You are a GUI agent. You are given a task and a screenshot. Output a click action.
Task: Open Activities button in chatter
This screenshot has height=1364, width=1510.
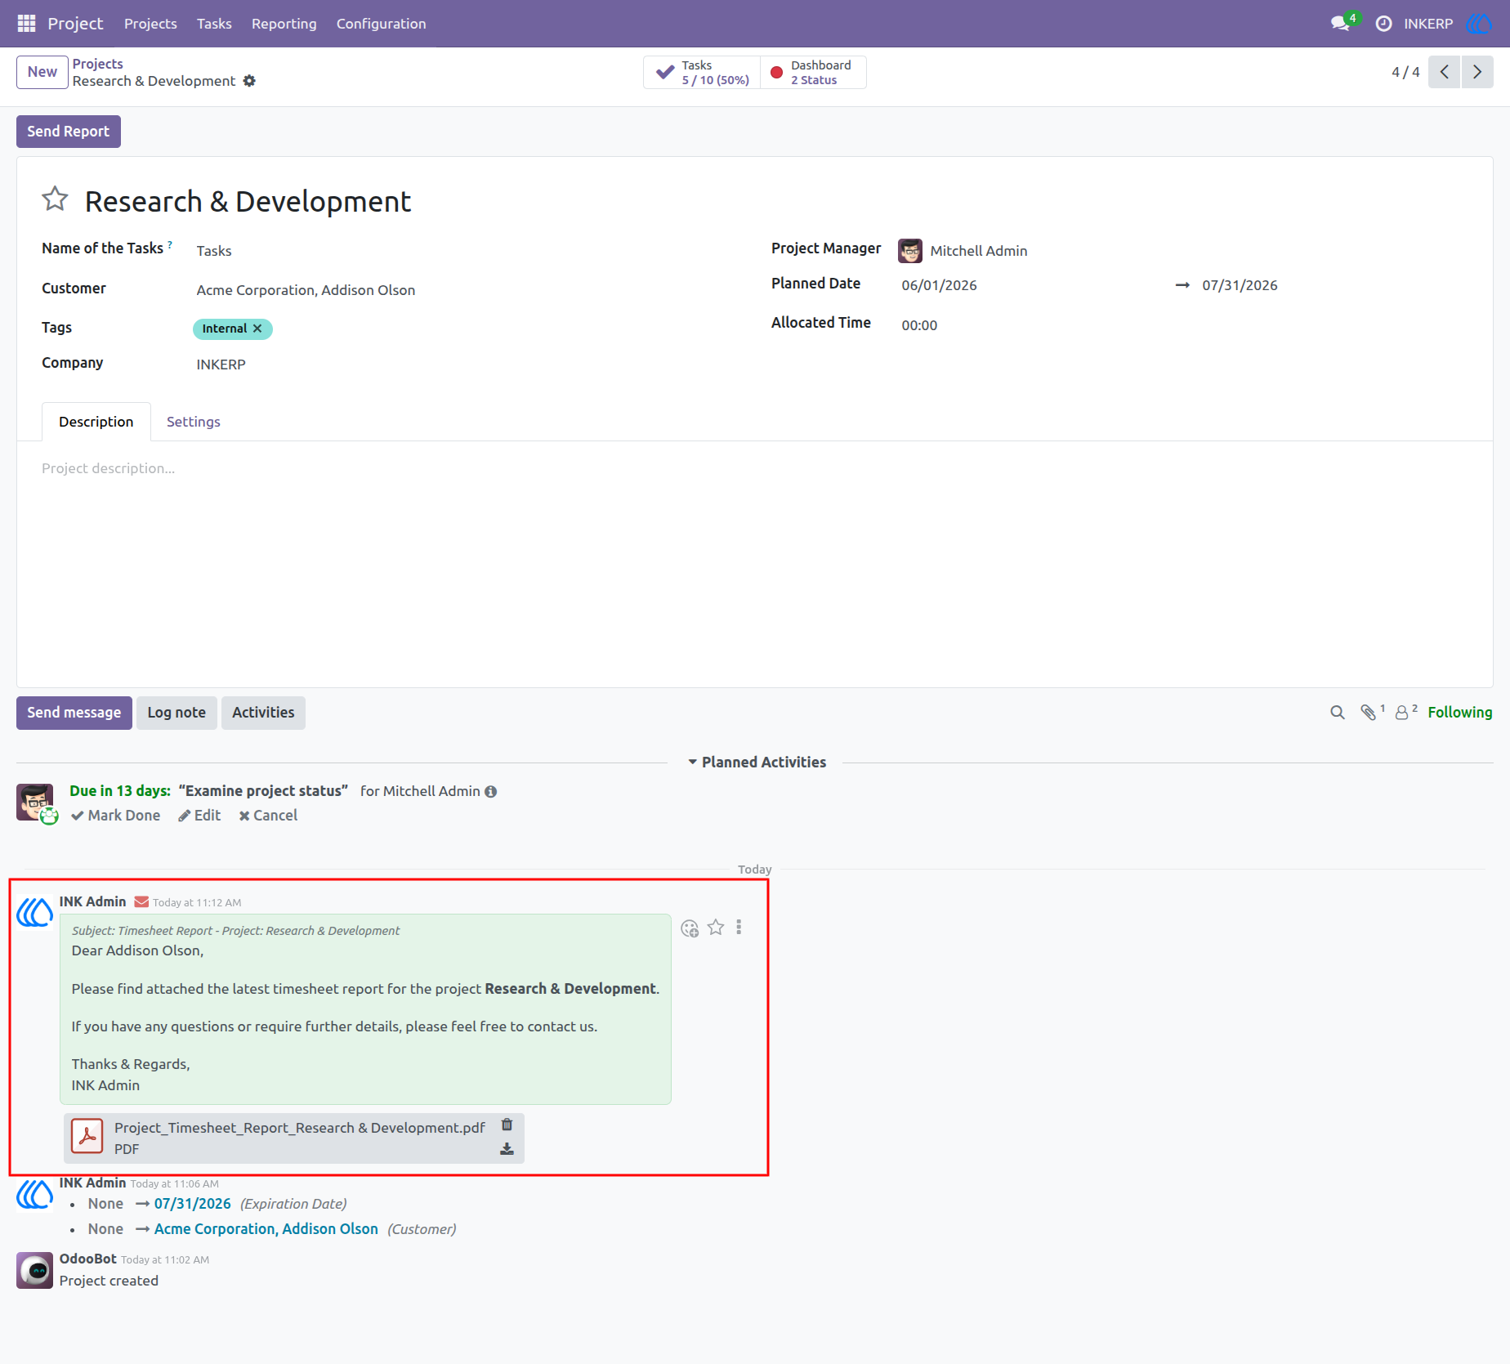pos(263,713)
